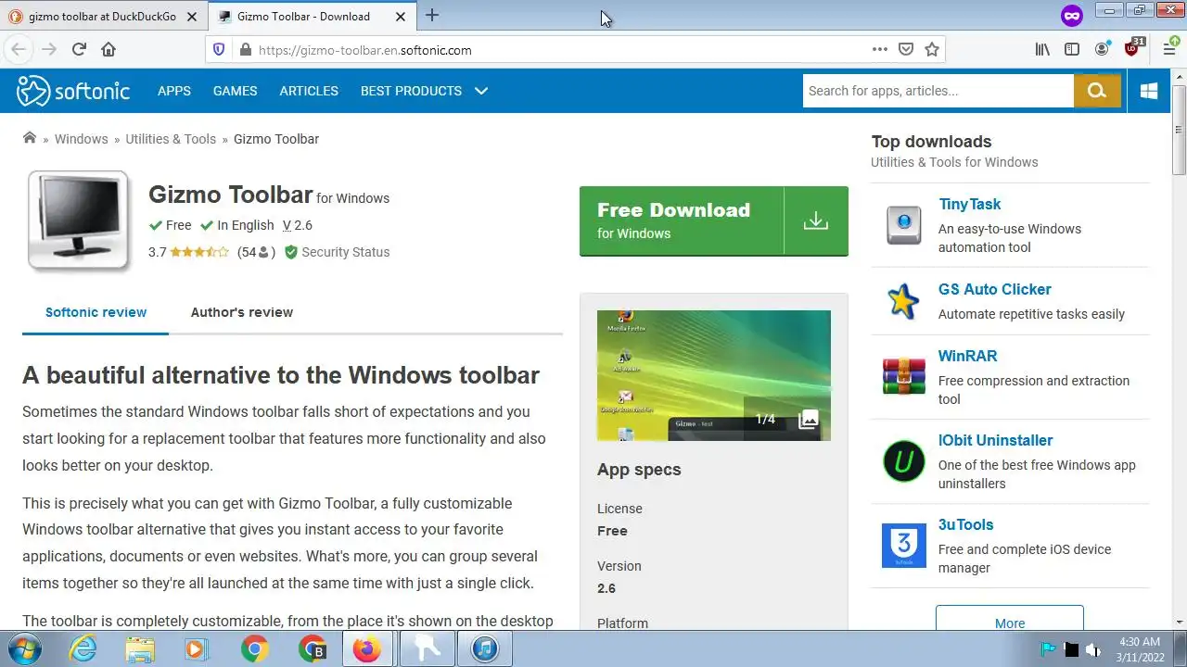Open the Windows breadcrumb link

pyautogui.click(x=81, y=139)
